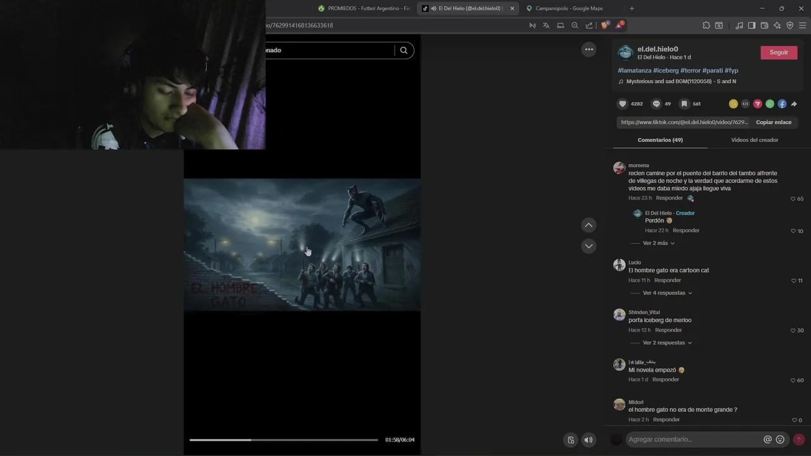This screenshot has height=456, width=811.
Task: Click the comments bubble icon showing 49
Action: tap(656, 104)
